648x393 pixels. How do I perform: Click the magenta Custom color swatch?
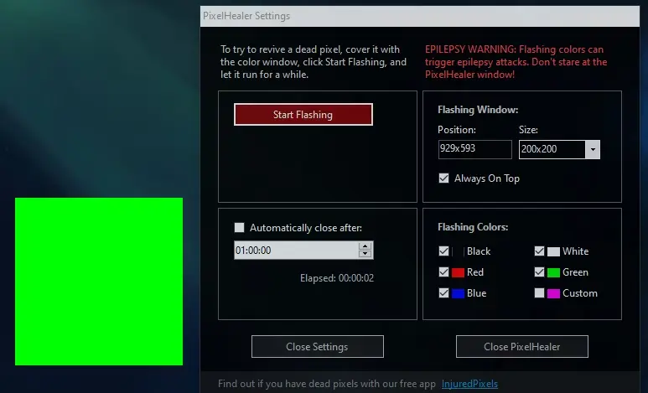click(x=553, y=293)
